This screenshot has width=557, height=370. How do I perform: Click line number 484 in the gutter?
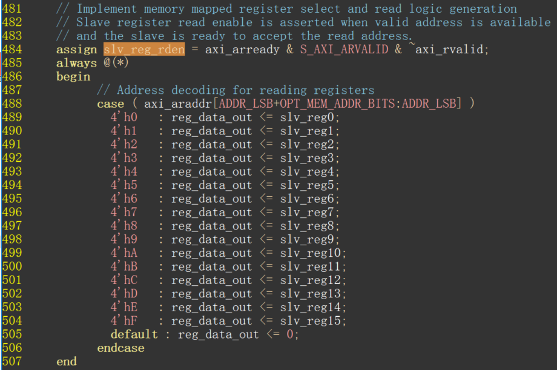click(12, 50)
